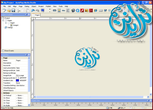The width and height of the screenshot is (153, 110).
Task: Click the Copy toolbar icon
Action: pos(23,10)
